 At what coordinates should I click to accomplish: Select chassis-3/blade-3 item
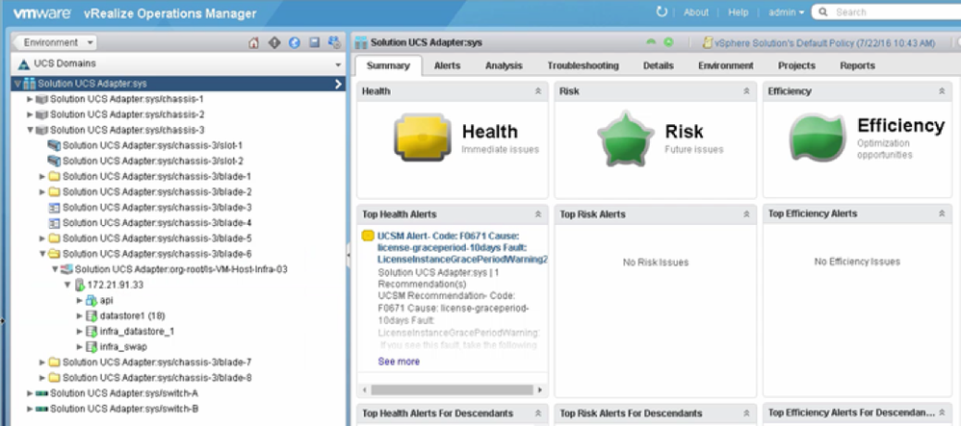tap(157, 208)
